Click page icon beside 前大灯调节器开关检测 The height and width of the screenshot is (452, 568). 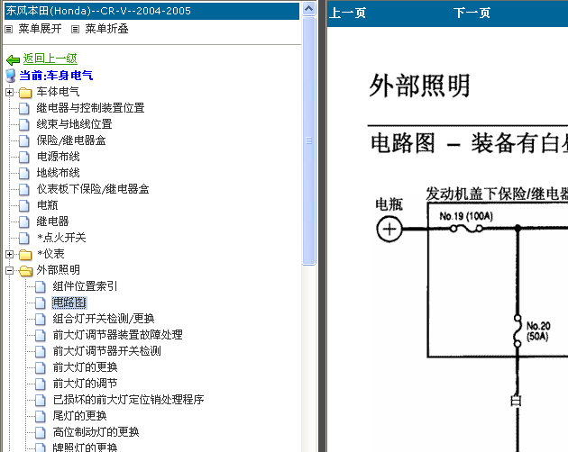tap(41, 351)
